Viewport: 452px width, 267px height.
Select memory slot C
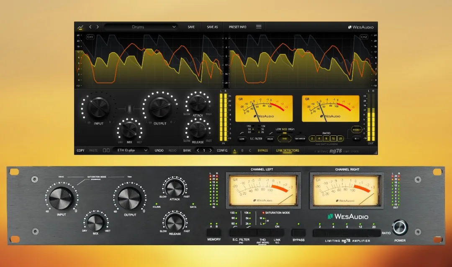[x=250, y=150]
